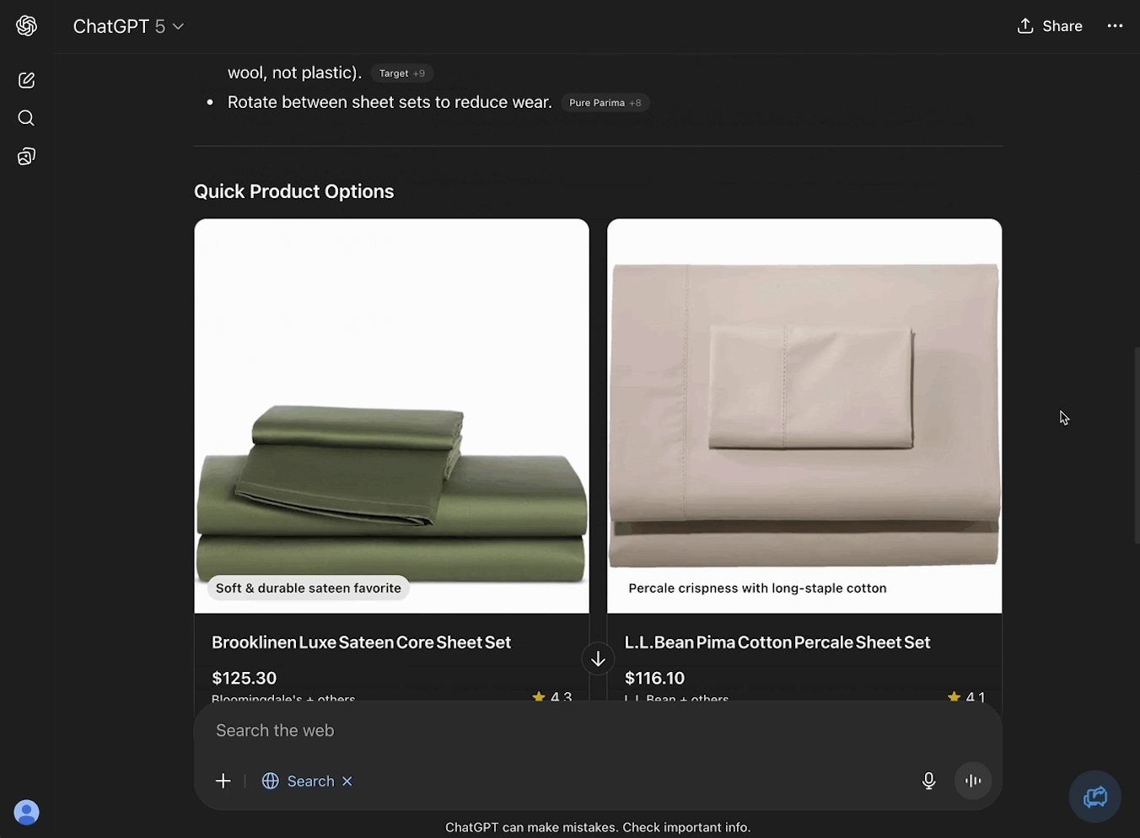
Task: Focus the Search the web input field
Action: pyautogui.click(x=598, y=731)
